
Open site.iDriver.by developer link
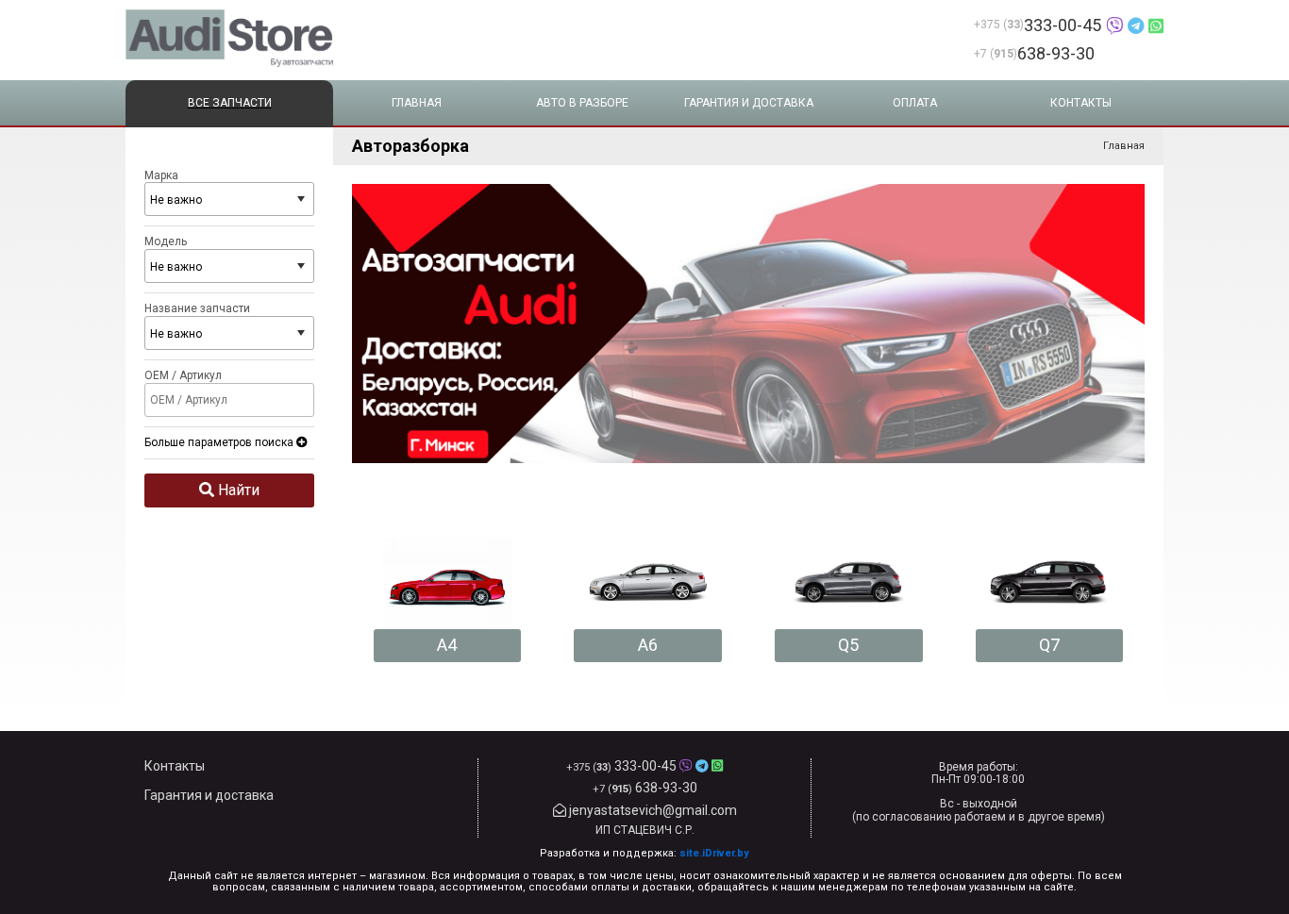pyautogui.click(x=714, y=853)
